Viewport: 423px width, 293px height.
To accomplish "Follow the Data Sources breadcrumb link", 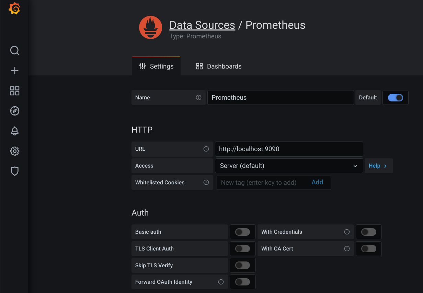I will pos(202,25).
